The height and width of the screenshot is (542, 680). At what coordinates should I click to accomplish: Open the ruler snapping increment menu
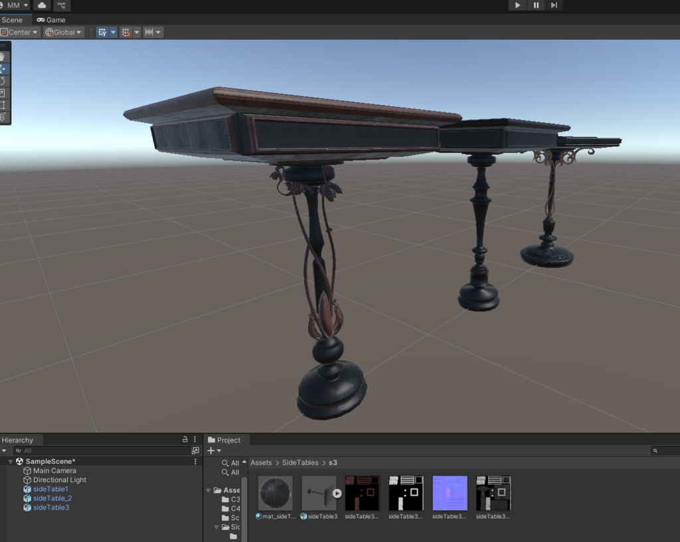click(153, 32)
